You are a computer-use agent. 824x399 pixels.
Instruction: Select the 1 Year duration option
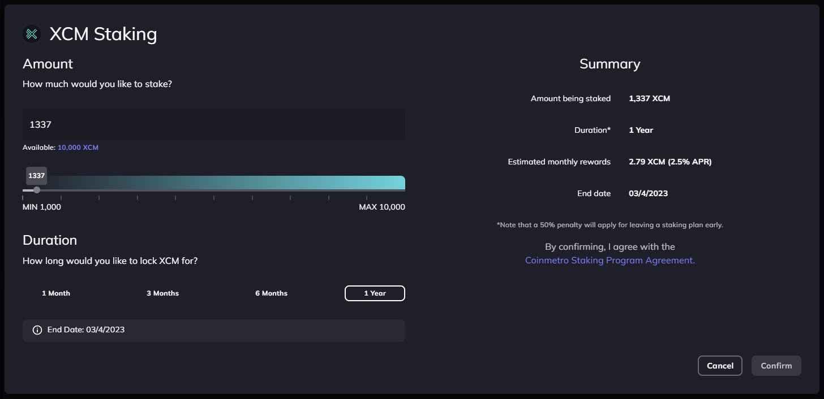tap(375, 293)
